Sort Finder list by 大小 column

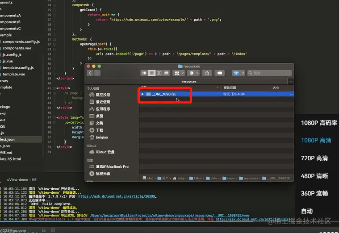point(276,87)
